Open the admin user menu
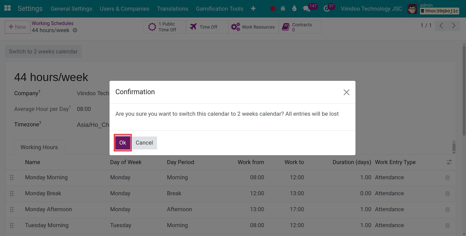Screen dimensions: 466x236 tap(433, 9)
